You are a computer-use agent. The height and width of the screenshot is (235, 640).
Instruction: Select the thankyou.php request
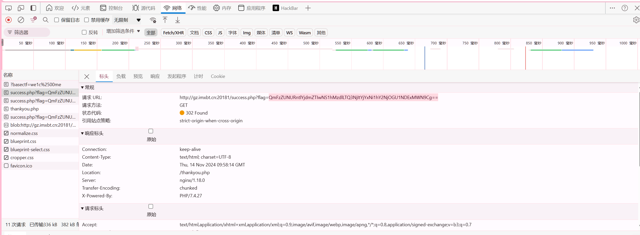(x=25, y=109)
